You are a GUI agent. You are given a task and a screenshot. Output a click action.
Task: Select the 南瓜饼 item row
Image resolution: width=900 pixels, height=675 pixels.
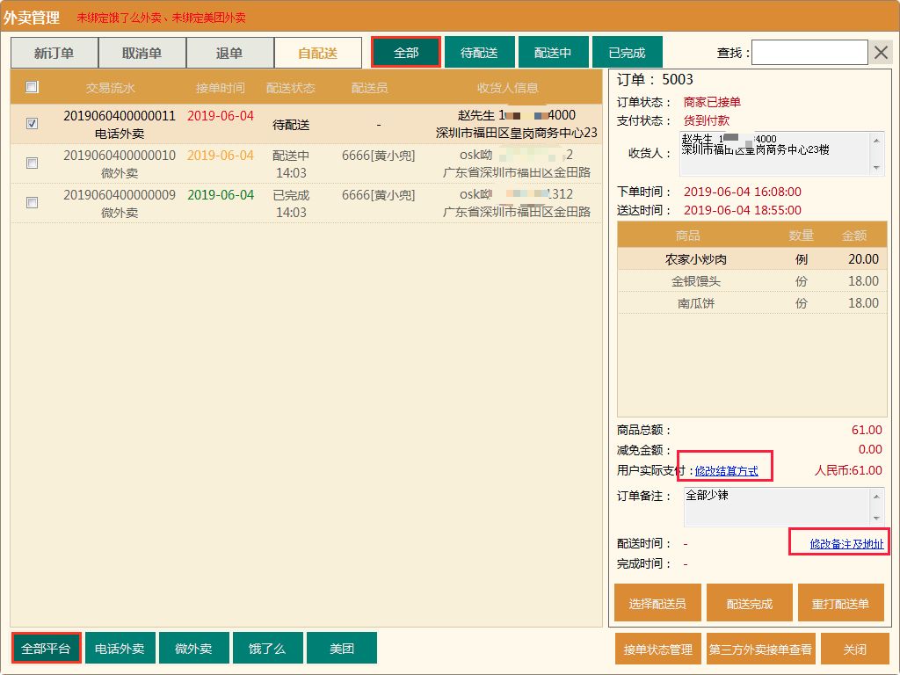click(752, 302)
